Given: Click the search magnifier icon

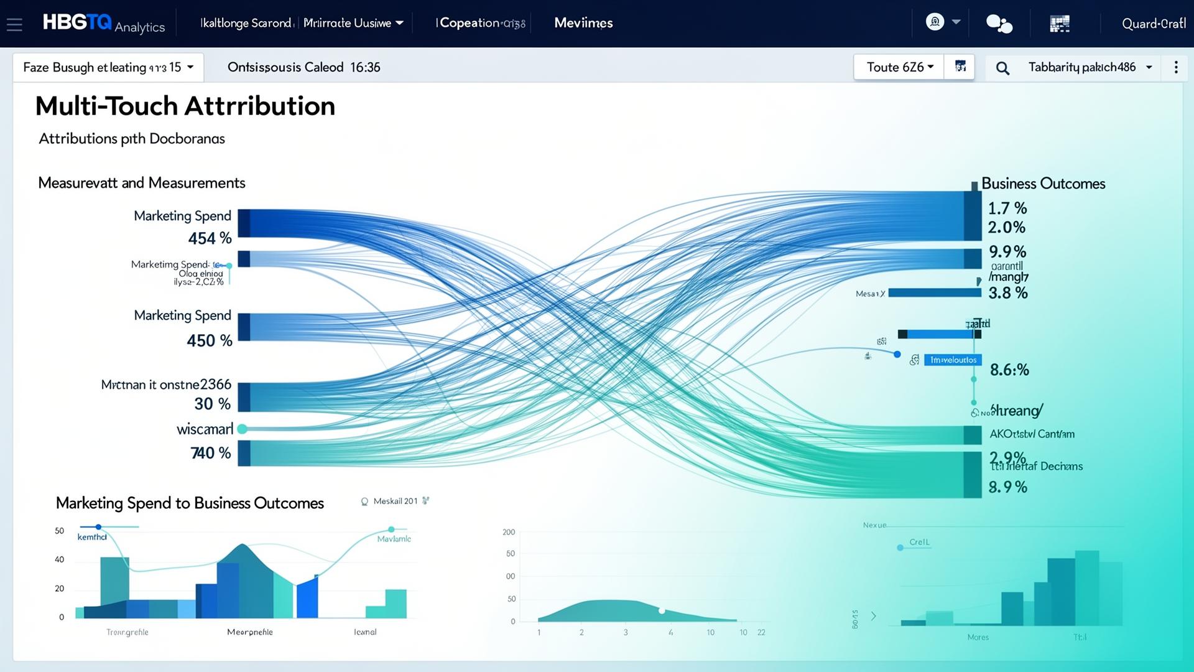Looking at the screenshot, I should 1002,68.
